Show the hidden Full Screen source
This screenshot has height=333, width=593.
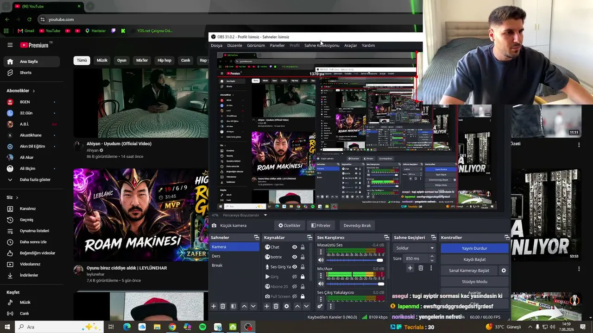pyautogui.click(x=294, y=296)
